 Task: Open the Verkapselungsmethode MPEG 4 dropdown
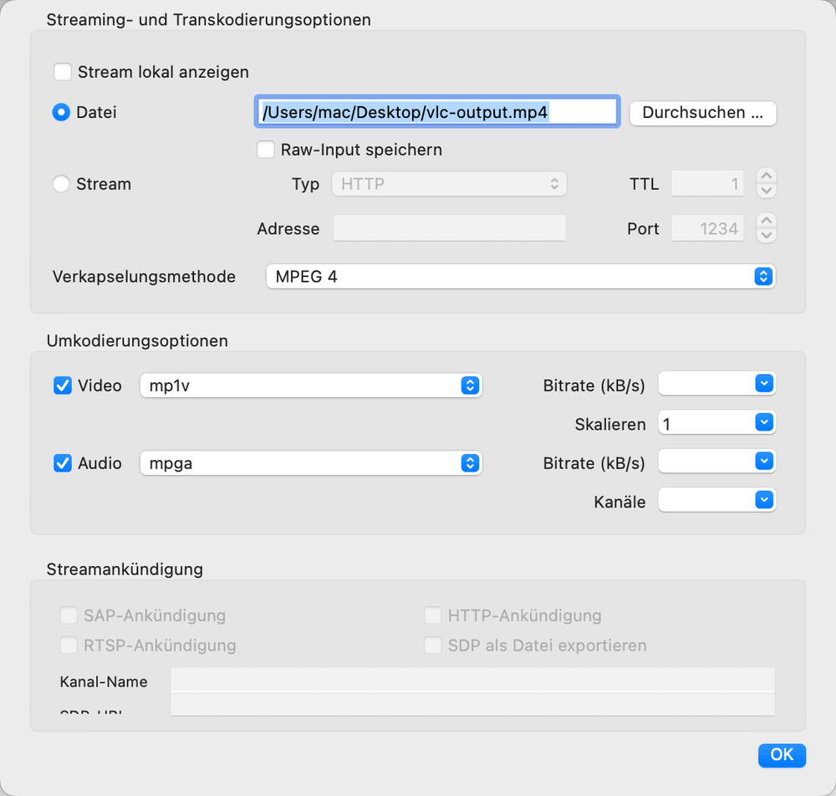[520, 276]
